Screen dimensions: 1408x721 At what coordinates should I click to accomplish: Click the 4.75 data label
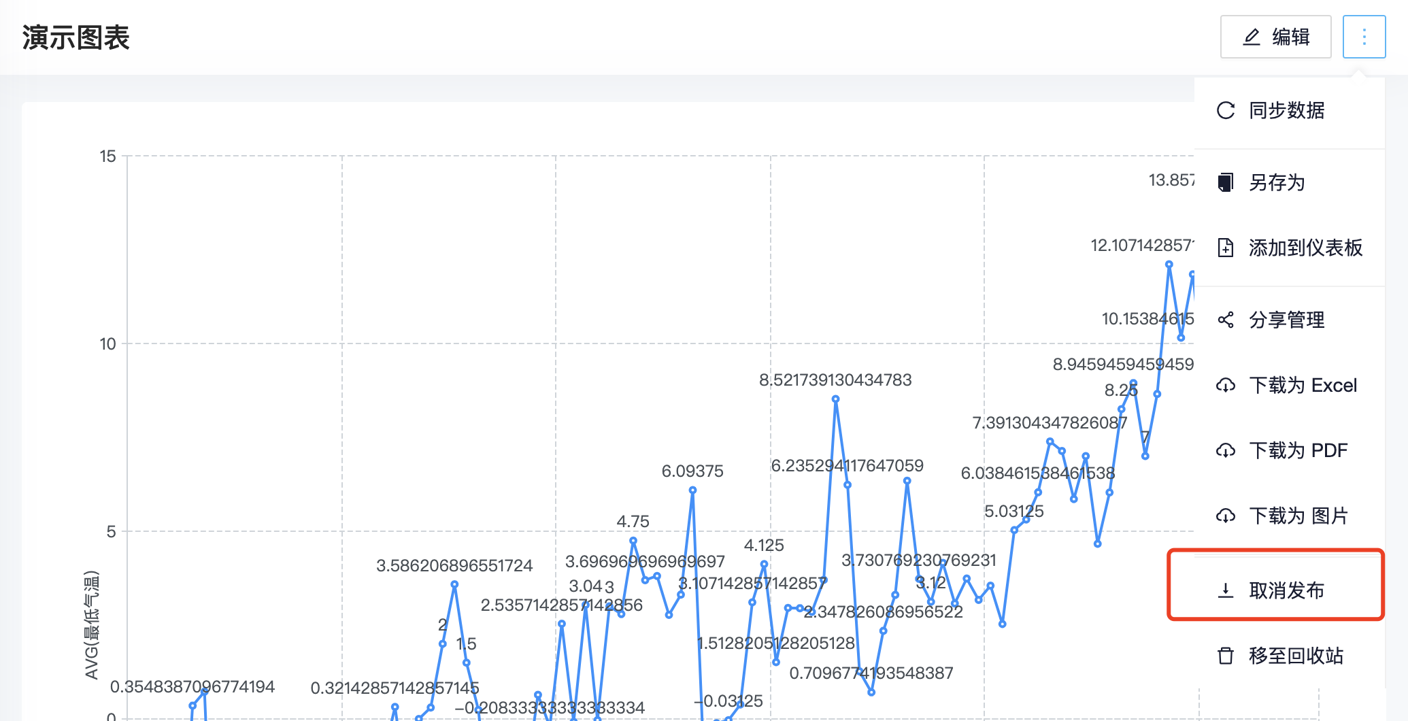(633, 522)
